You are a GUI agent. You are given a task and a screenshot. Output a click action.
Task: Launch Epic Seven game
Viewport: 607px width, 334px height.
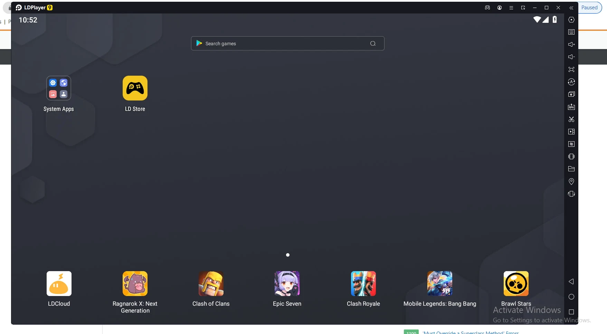point(287,284)
